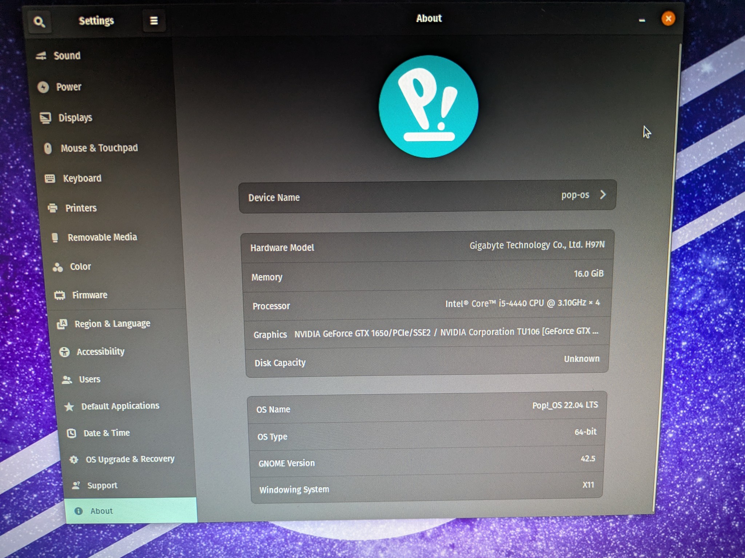The image size is (745, 558).
Task: Click the Unknown disk capacity value
Action: point(582,359)
